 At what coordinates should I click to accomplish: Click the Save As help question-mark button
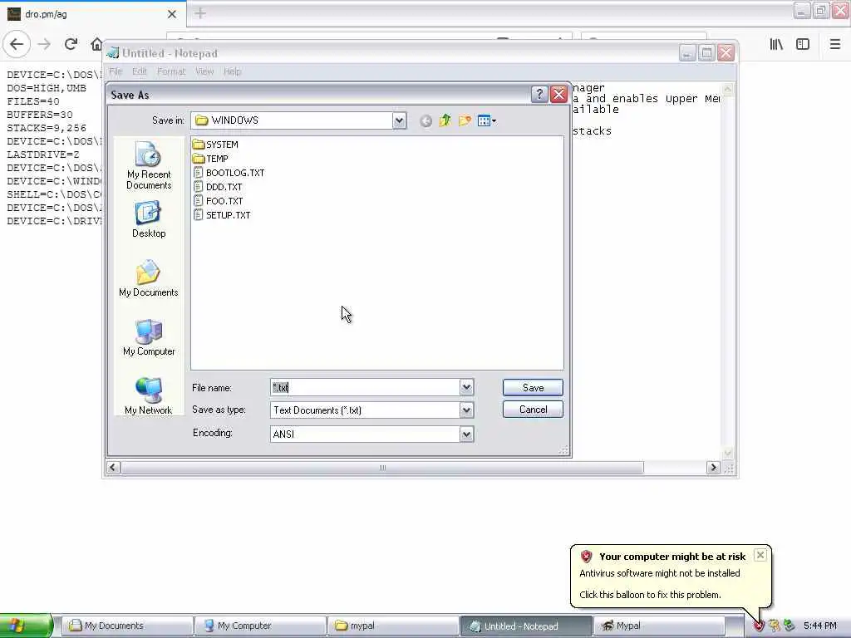pos(539,95)
